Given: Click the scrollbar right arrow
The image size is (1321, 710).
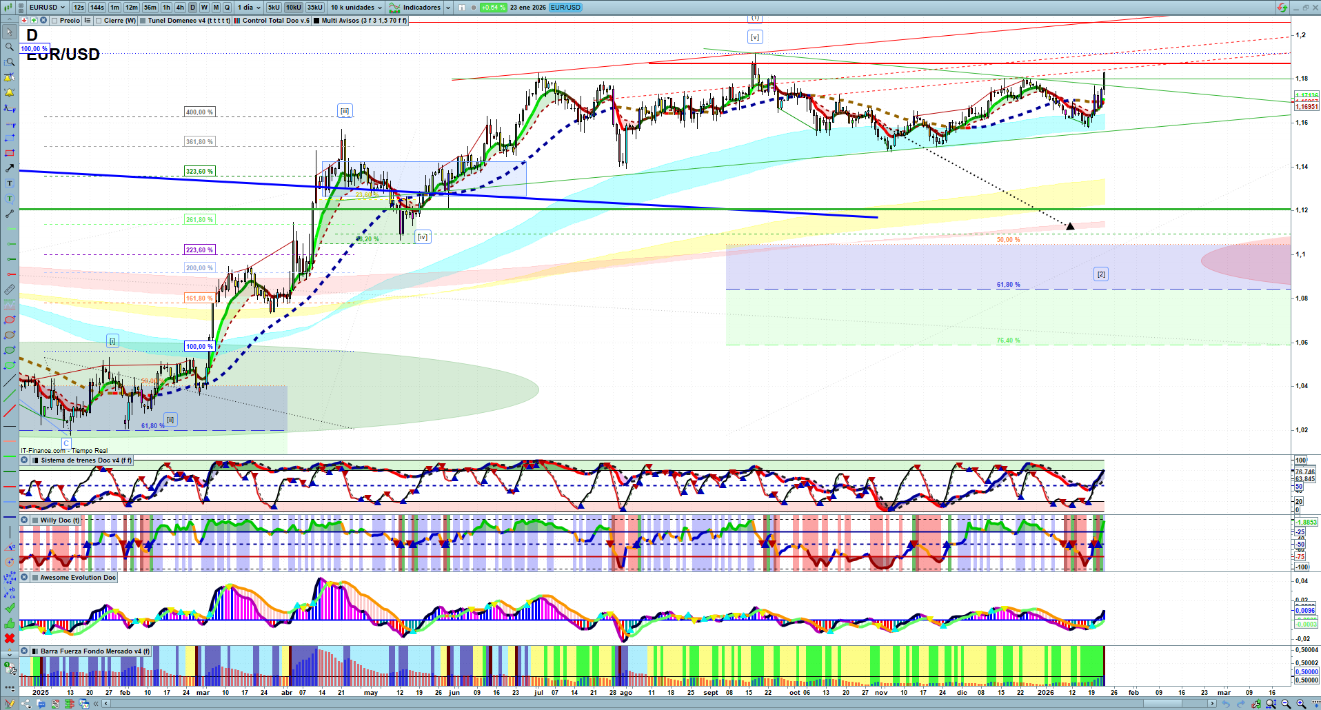Looking at the screenshot, I should pyautogui.click(x=1213, y=704).
